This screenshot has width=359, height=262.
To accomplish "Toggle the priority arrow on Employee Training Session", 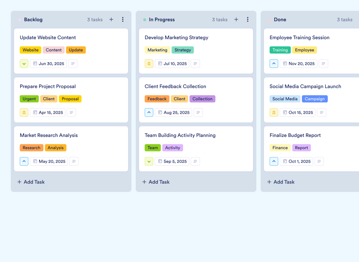I will click(274, 64).
